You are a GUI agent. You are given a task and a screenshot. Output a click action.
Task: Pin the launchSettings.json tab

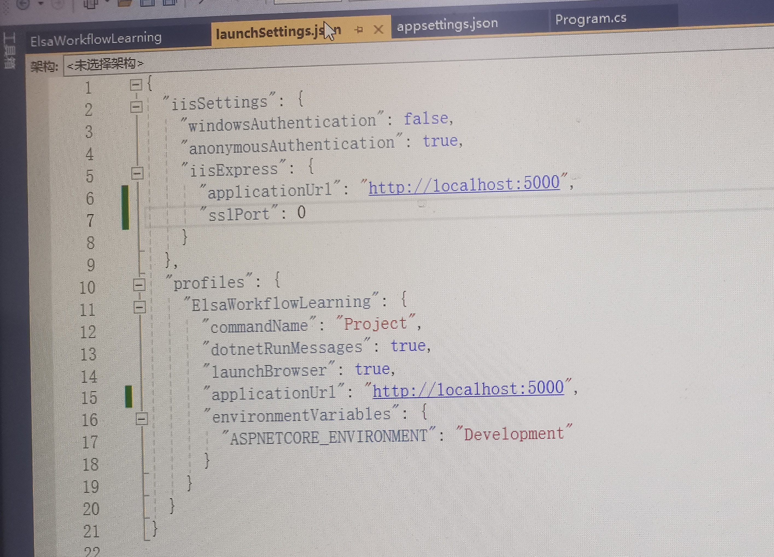pyautogui.click(x=359, y=30)
